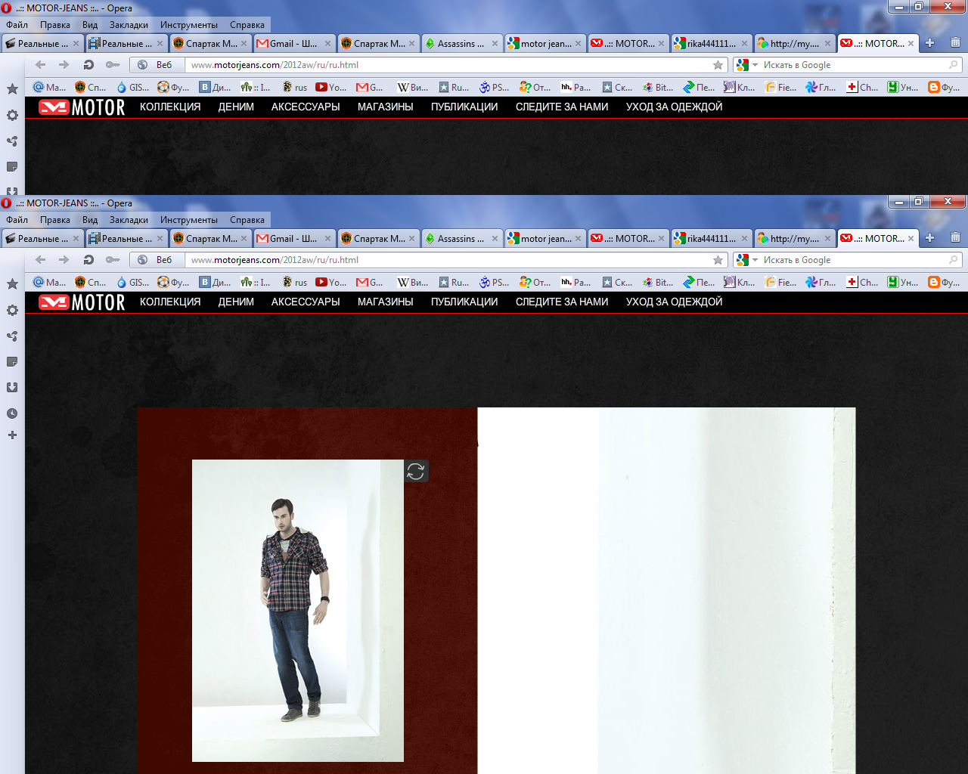Open the Закладки menu in the front window
968x774 pixels.
tap(129, 220)
